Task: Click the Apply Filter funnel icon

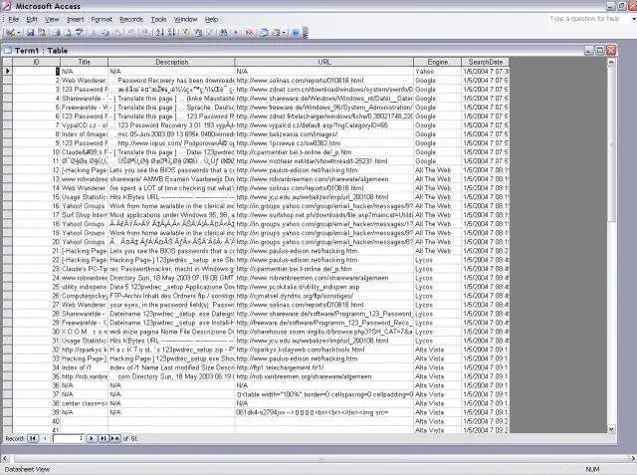Action: pos(210,33)
